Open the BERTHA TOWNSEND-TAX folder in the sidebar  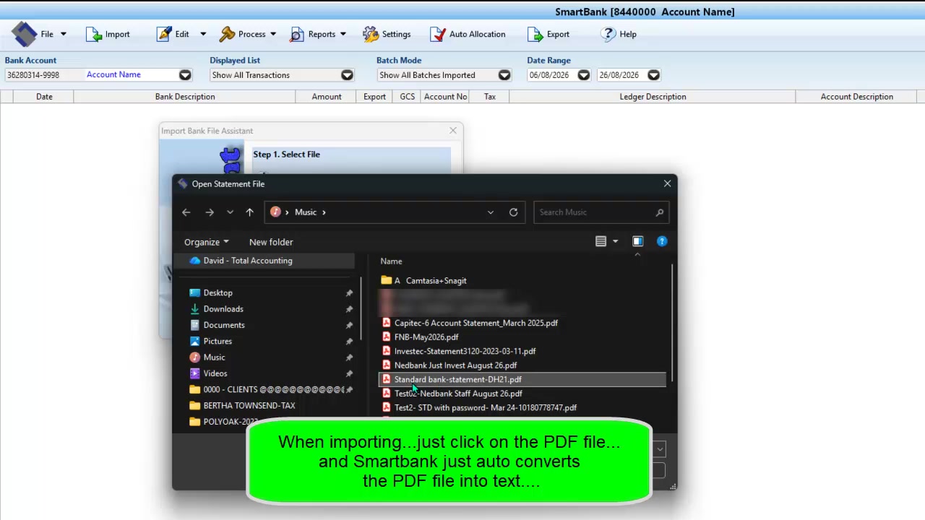[x=249, y=406]
